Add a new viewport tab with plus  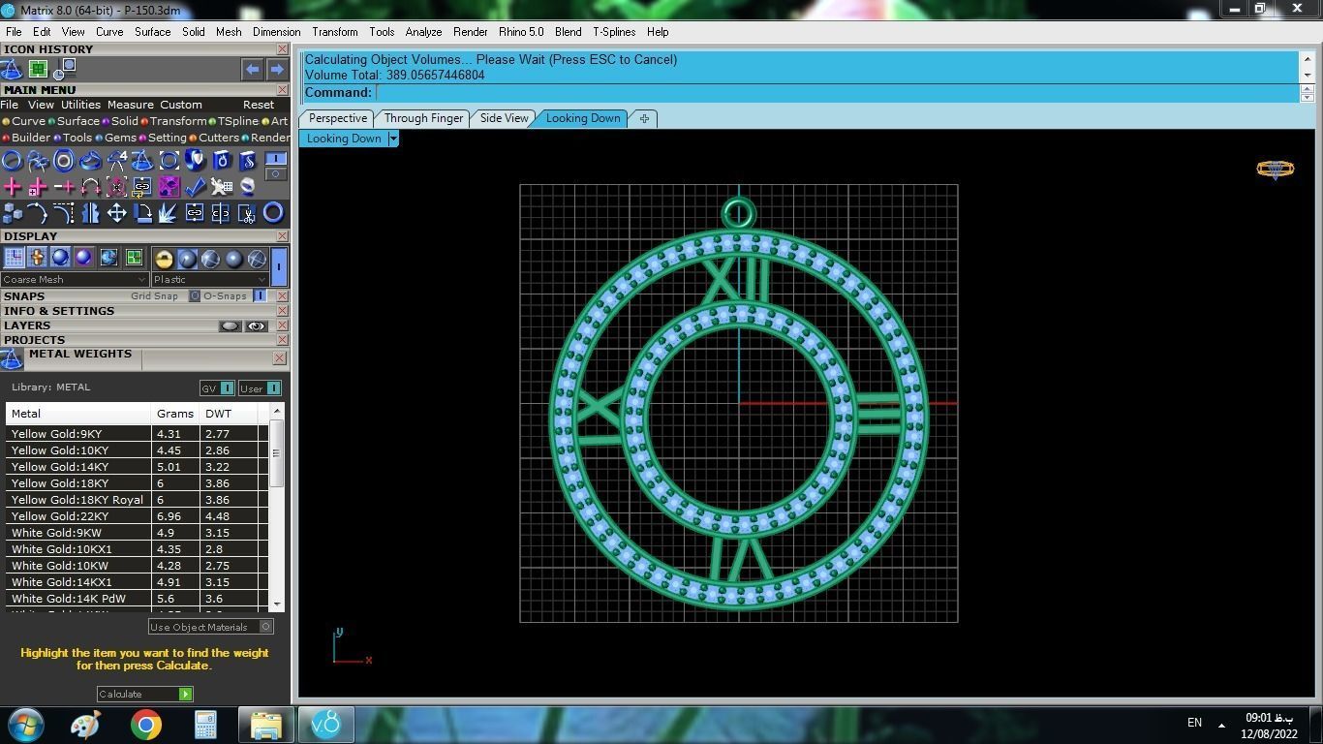[644, 118]
